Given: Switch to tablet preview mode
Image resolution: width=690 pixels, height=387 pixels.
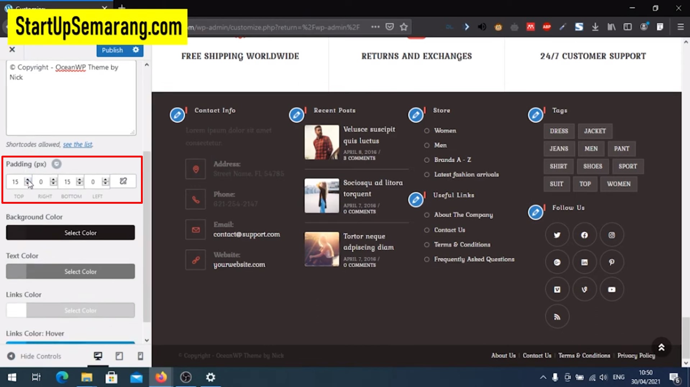Looking at the screenshot, I should coord(119,356).
